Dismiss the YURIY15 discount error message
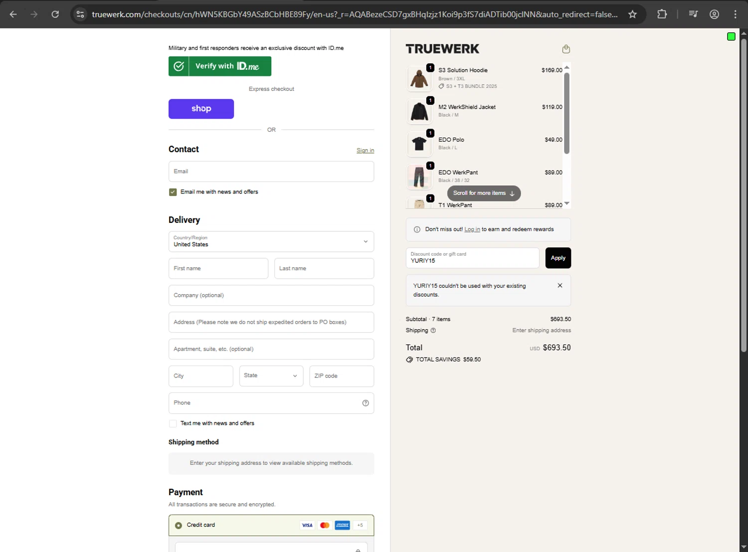 point(560,286)
